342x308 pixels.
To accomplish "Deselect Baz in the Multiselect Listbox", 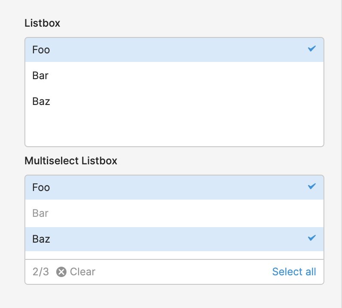I will pos(174,239).
